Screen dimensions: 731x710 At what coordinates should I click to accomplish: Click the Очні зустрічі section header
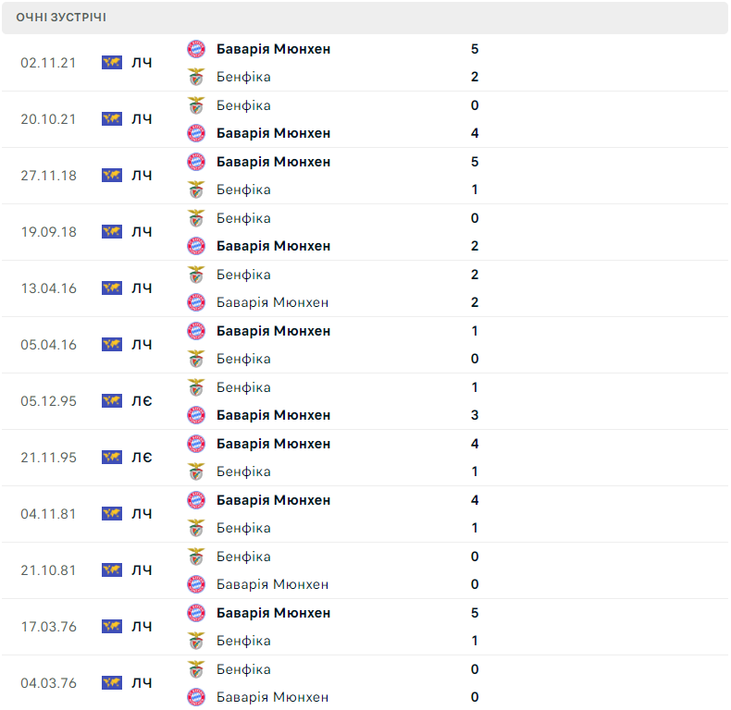tap(365, 18)
